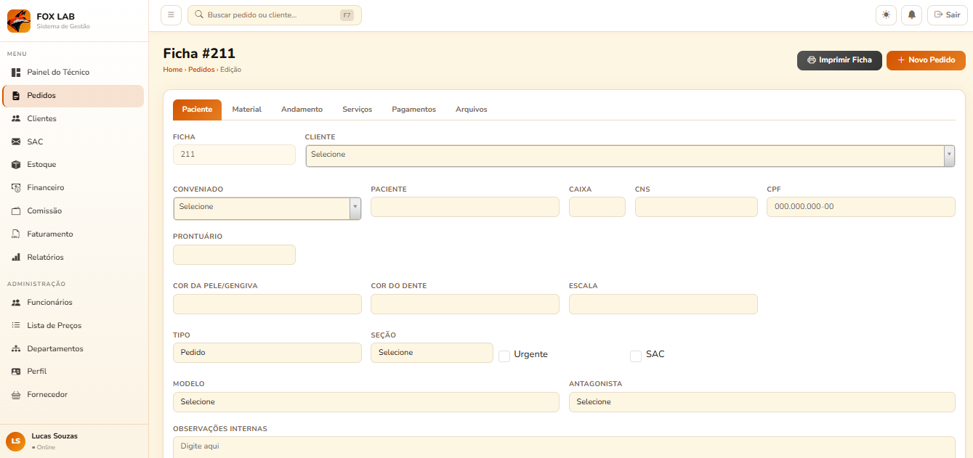This screenshot has height=458, width=973.
Task: Expand the Seção select box
Action: click(432, 353)
